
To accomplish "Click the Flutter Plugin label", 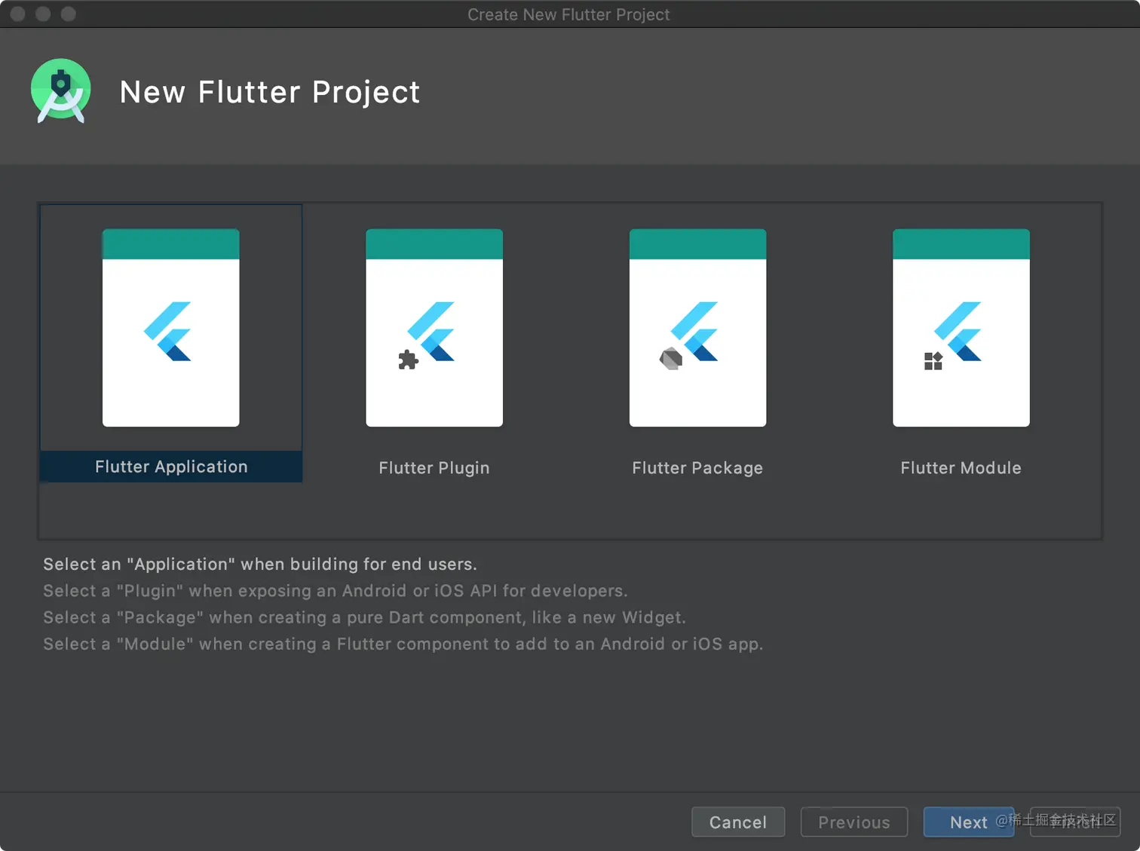I will 434,468.
